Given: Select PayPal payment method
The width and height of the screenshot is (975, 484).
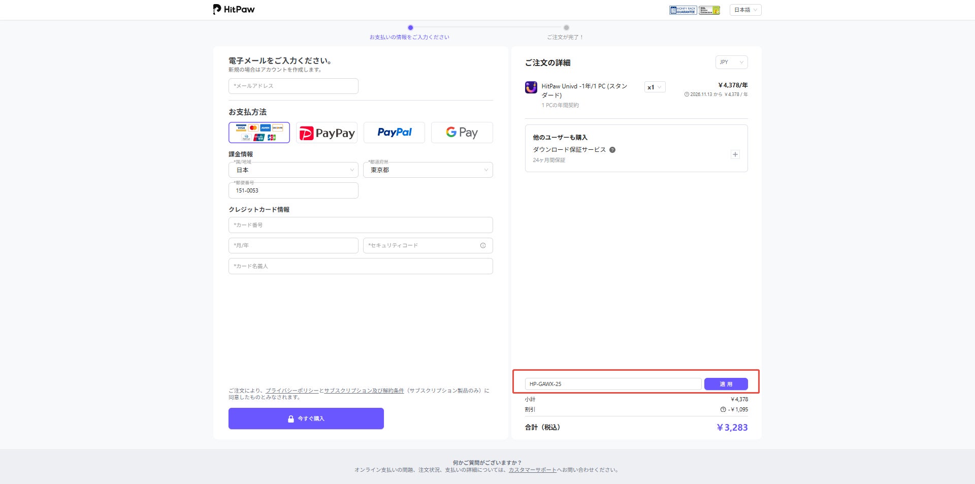Looking at the screenshot, I should 394,133.
